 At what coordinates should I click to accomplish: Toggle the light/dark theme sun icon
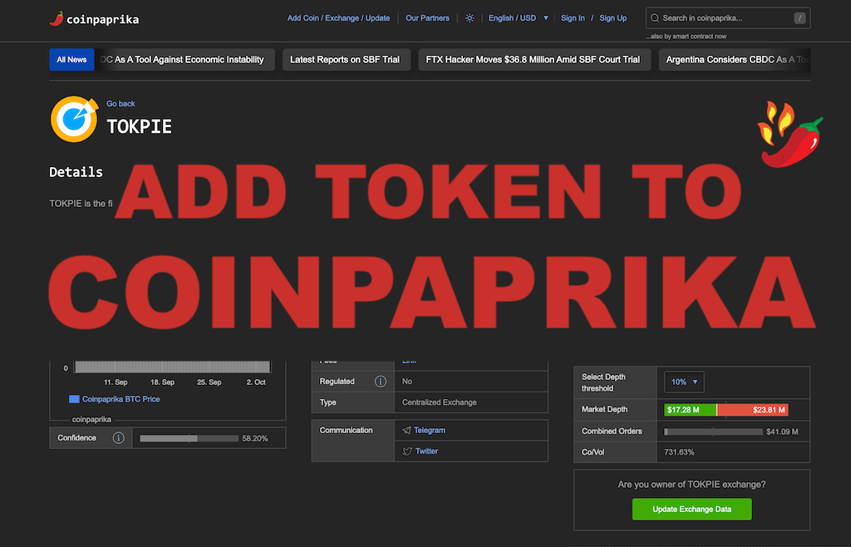(470, 18)
